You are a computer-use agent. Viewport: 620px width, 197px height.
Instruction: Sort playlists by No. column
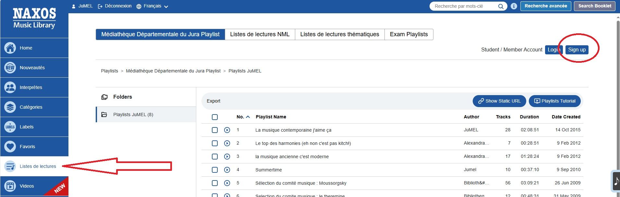click(x=243, y=117)
